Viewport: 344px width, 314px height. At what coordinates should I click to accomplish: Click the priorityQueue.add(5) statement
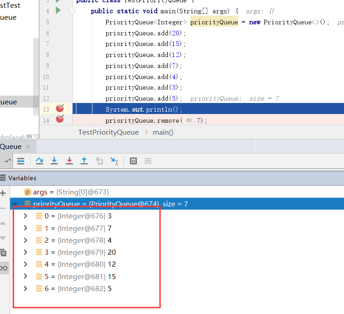pyautogui.click(x=143, y=98)
